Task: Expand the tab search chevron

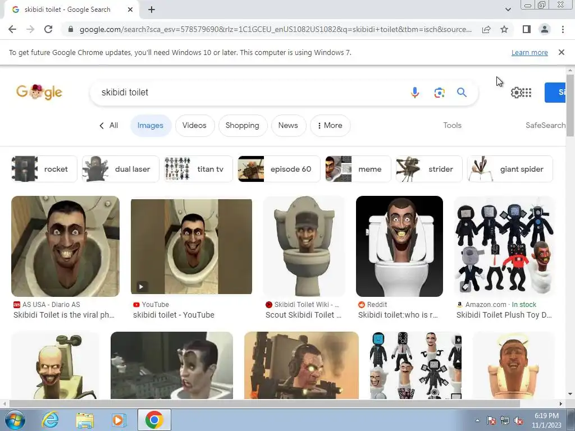Action: (x=508, y=10)
